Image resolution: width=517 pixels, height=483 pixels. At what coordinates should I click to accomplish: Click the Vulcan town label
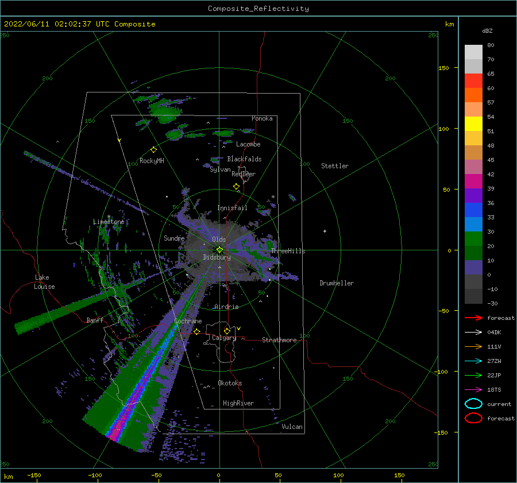pyautogui.click(x=292, y=427)
